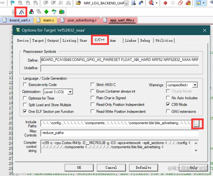Kill all breakpoints icon
213x176 pixels.
(188, 3)
